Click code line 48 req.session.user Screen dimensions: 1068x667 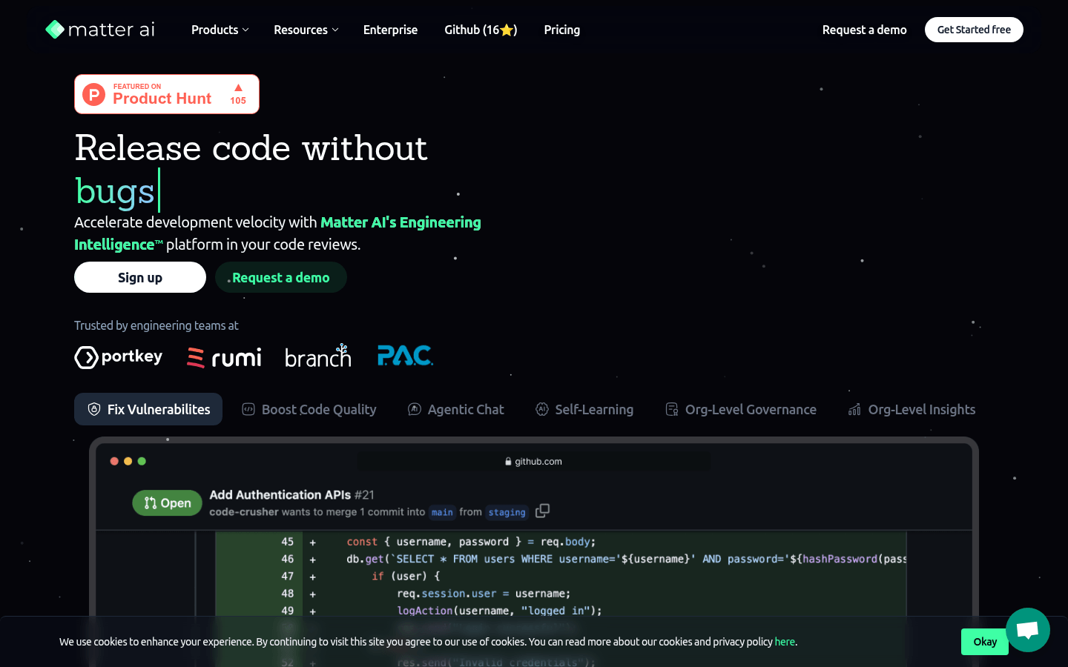click(561, 593)
